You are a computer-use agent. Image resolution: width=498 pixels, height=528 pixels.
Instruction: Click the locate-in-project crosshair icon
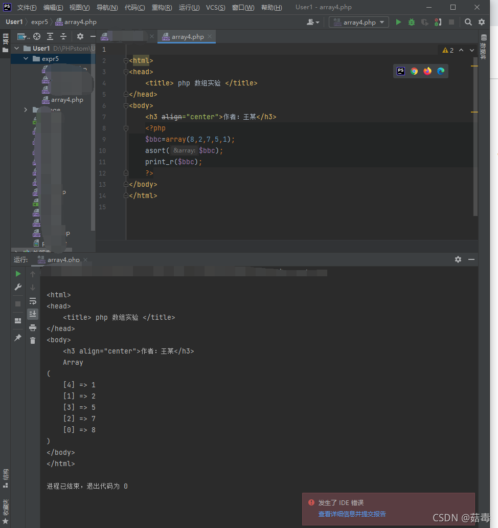(x=37, y=36)
